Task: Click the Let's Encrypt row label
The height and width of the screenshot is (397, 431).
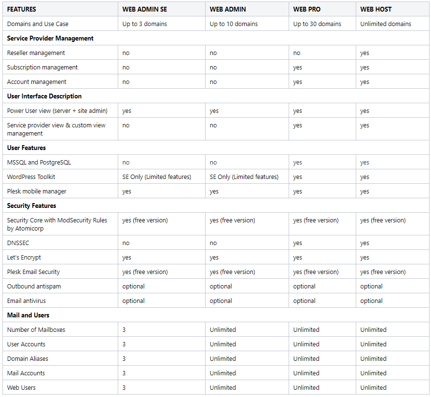Action: click(24, 257)
